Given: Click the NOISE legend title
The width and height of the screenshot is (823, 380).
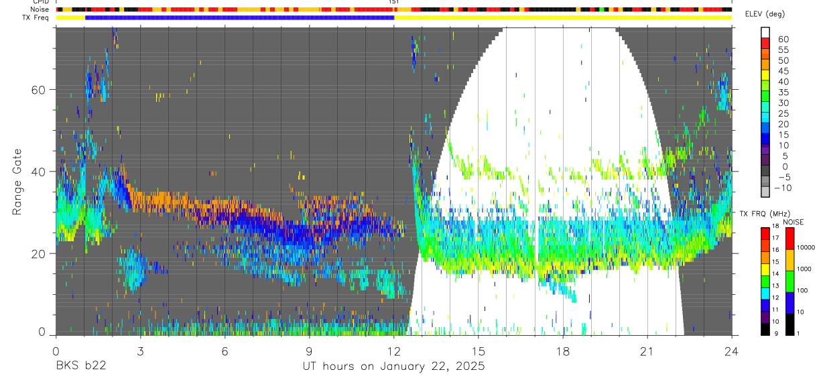Looking at the screenshot, I should (x=793, y=221).
